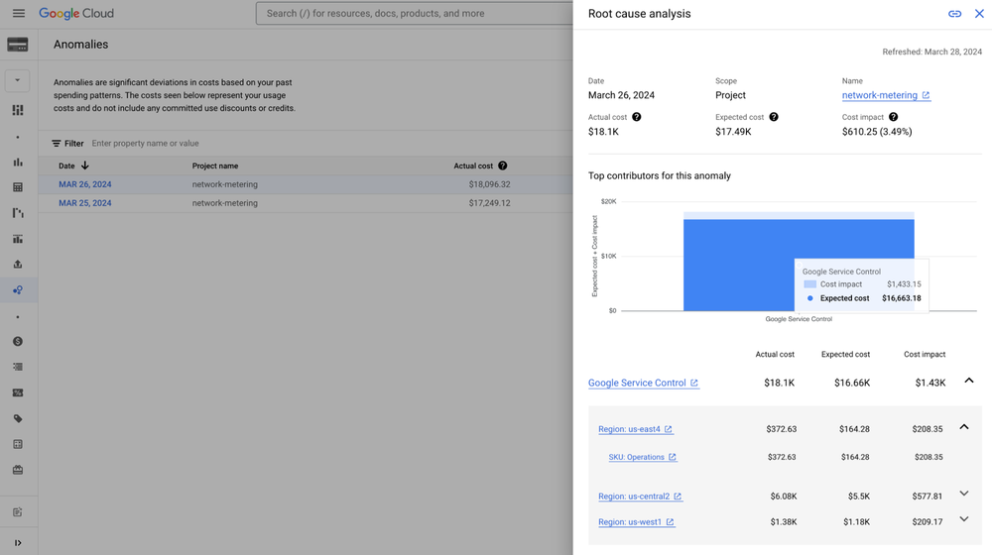Click the help icon beside Expected cost
Viewport: 992px width, 555px height.
[x=774, y=117]
